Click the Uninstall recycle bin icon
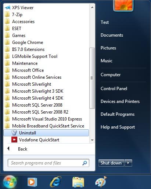The width and height of the screenshot is (151, 189). click(14, 133)
